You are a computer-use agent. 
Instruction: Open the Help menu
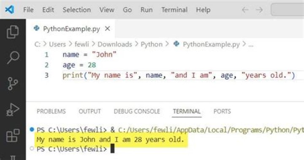[x=203, y=10]
